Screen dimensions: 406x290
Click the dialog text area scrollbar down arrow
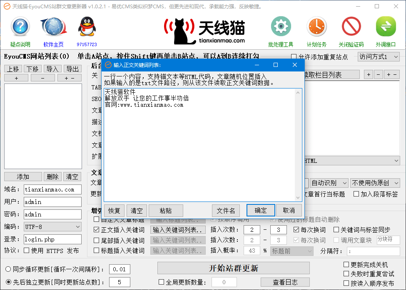click(298, 198)
